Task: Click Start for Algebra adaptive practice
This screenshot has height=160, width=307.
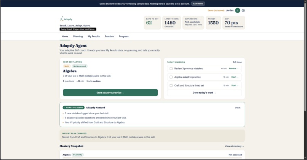Action: [x=235, y=77]
